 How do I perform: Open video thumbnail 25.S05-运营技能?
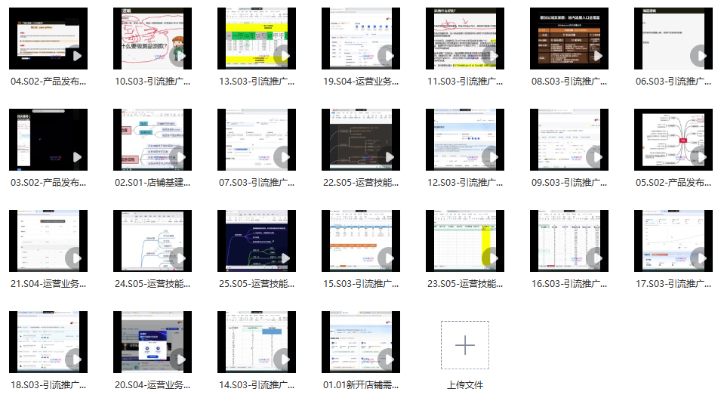(x=257, y=241)
